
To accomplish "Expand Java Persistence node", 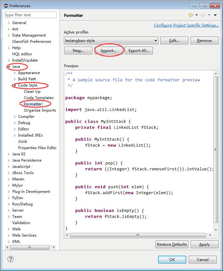I will [9, 160].
